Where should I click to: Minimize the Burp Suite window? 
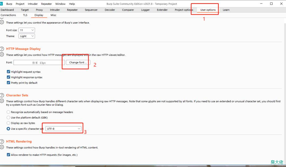coord(261,4)
